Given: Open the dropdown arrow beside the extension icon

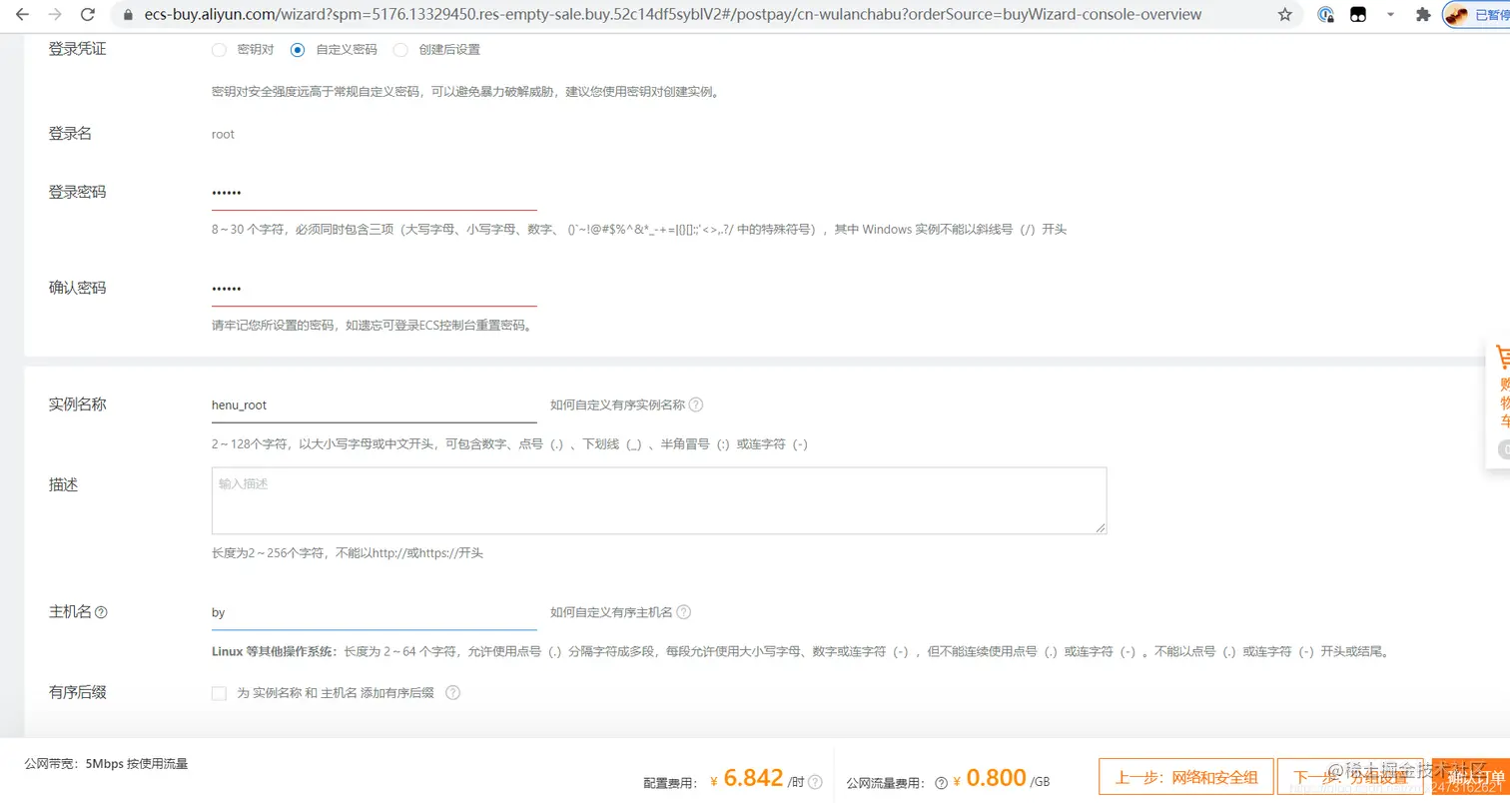Looking at the screenshot, I should [1391, 14].
